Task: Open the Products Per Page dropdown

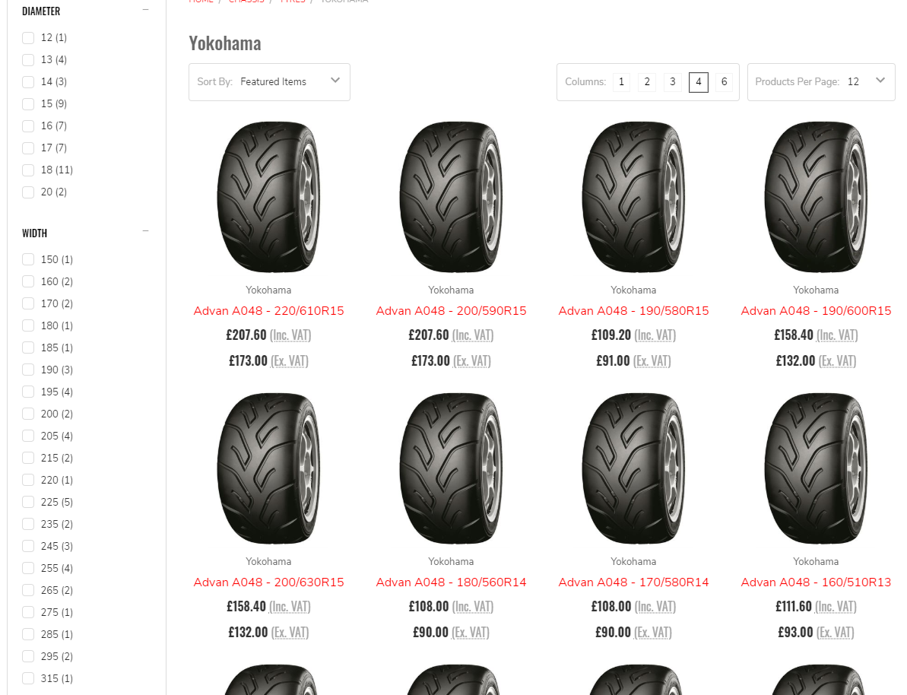Action: 821,82
